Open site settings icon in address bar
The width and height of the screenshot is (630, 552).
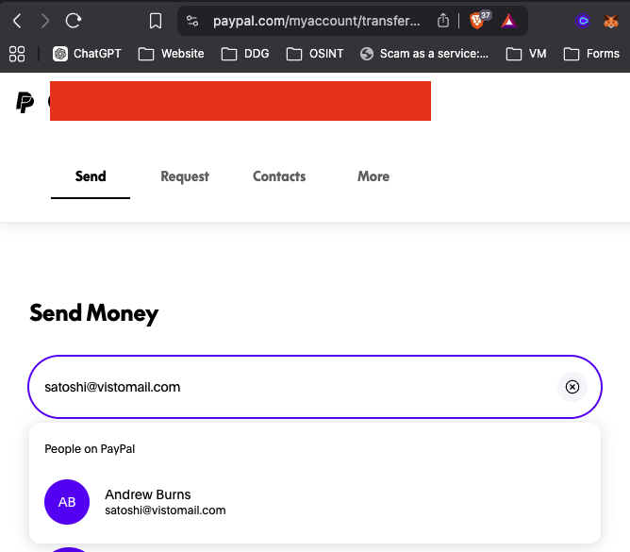pyautogui.click(x=192, y=21)
